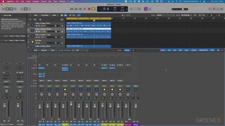Open the Track menu
Screen dimensions: 225x126
pyautogui.click(x=28, y=1)
